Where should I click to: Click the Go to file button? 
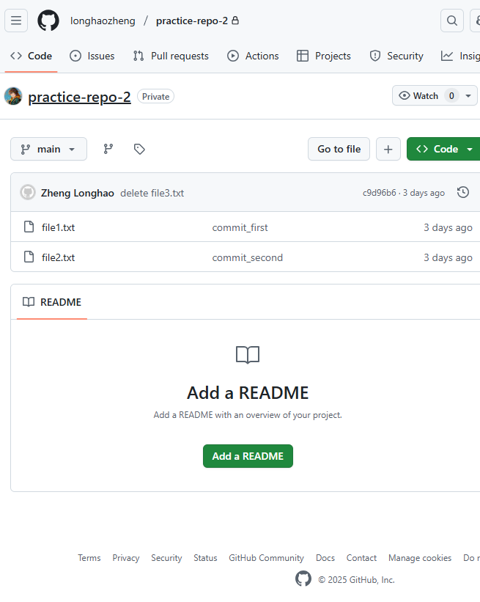click(x=339, y=149)
